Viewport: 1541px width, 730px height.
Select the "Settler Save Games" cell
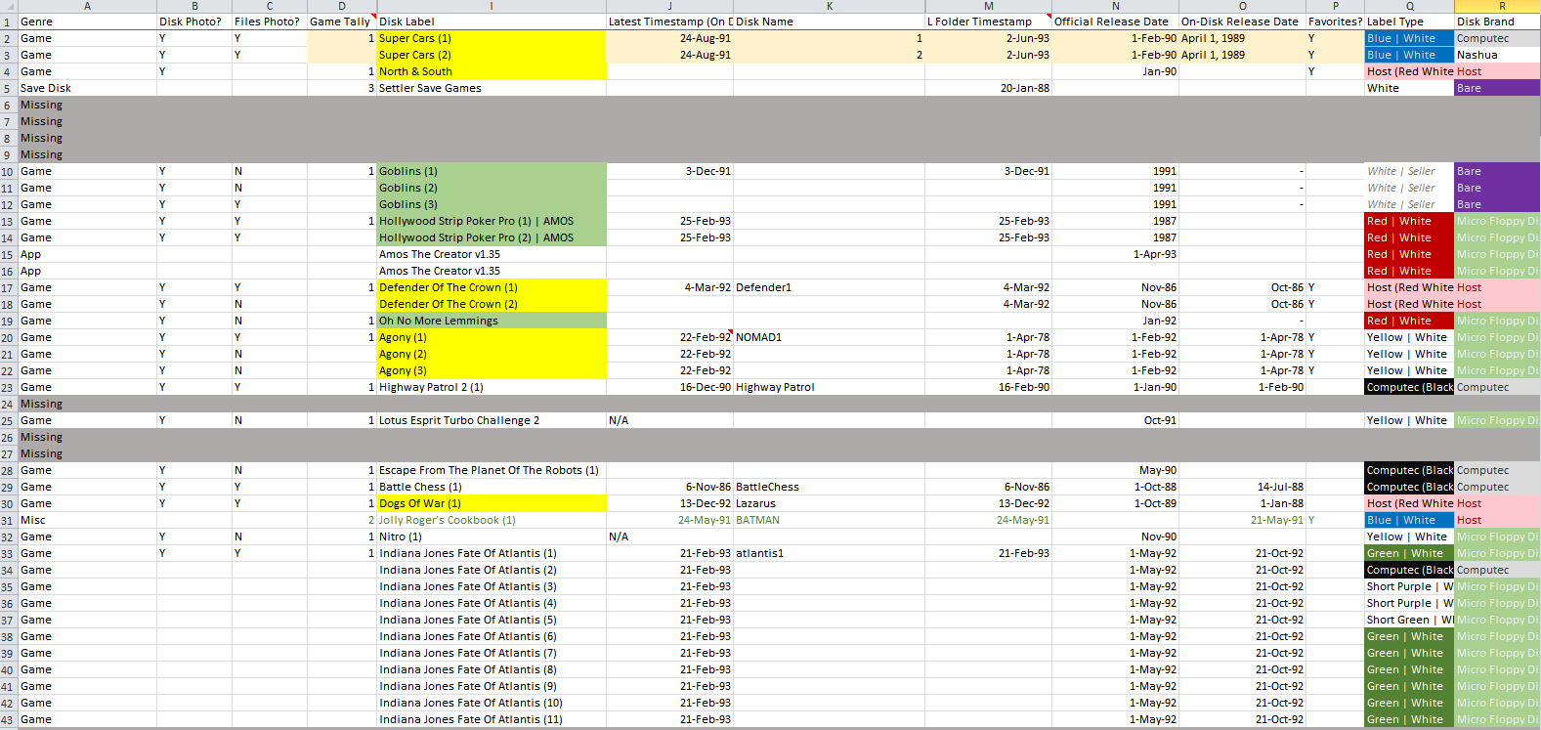tap(491, 88)
